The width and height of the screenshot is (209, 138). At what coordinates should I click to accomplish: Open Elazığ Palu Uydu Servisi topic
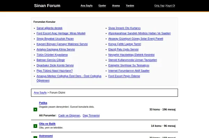click(x=123, y=49)
